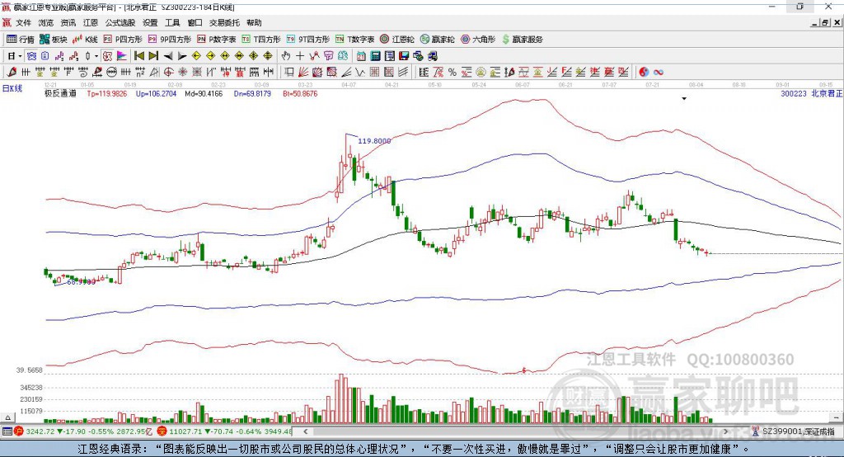This screenshot has height=457, width=844.
Task: Click the Md=90.4166 value
Action: tap(204, 93)
